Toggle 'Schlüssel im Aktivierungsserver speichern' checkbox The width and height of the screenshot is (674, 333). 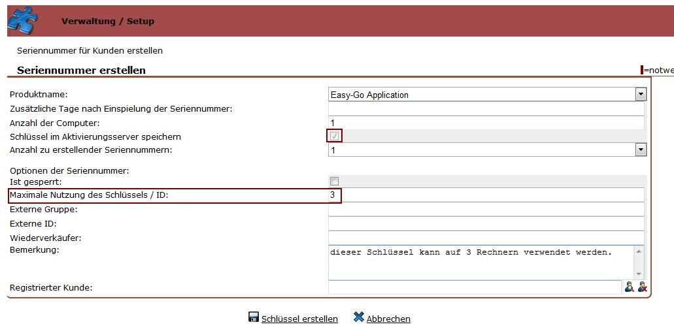point(335,136)
